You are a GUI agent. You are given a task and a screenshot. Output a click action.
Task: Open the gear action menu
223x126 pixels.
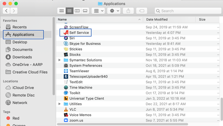click(x=114, y=11)
